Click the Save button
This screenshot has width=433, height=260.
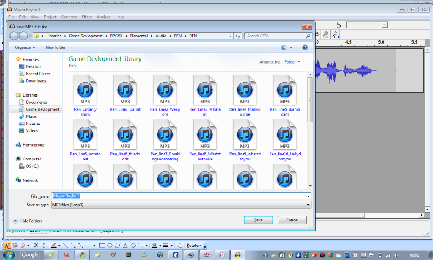coord(258,220)
